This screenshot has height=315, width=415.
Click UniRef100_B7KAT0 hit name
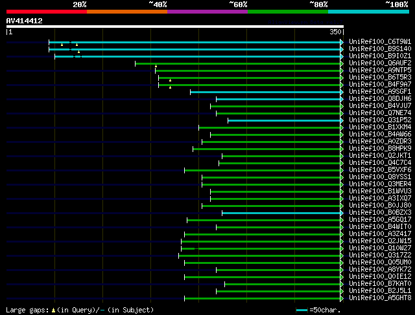click(x=380, y=284)
